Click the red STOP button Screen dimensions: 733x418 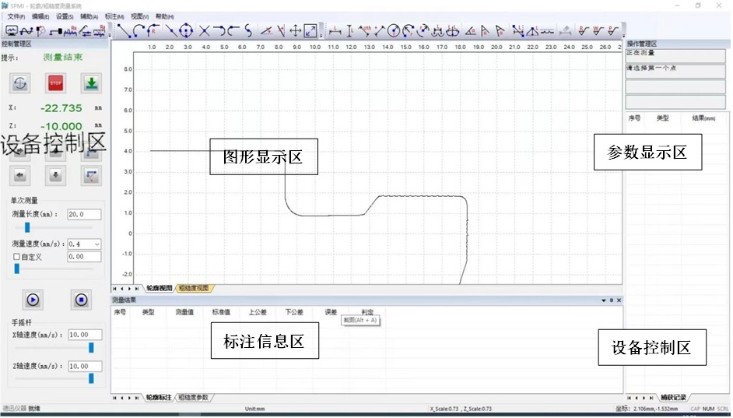pos(55,83)
